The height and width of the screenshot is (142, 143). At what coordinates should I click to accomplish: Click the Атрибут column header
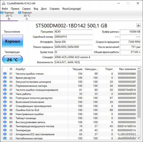coord(41,69)
